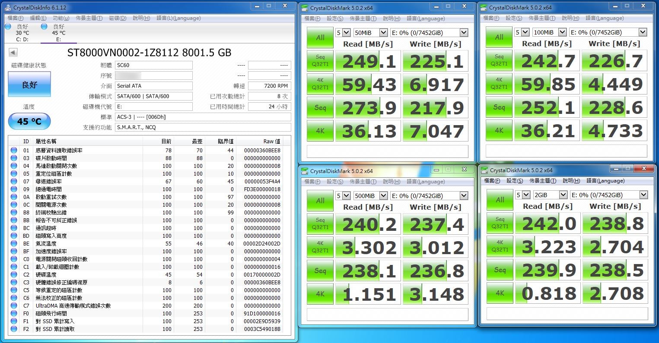The width and height of the screenshot is (659, 343).
Task: Click the 237.4 Seq Q32T1 write result
Action: point(436,224)
